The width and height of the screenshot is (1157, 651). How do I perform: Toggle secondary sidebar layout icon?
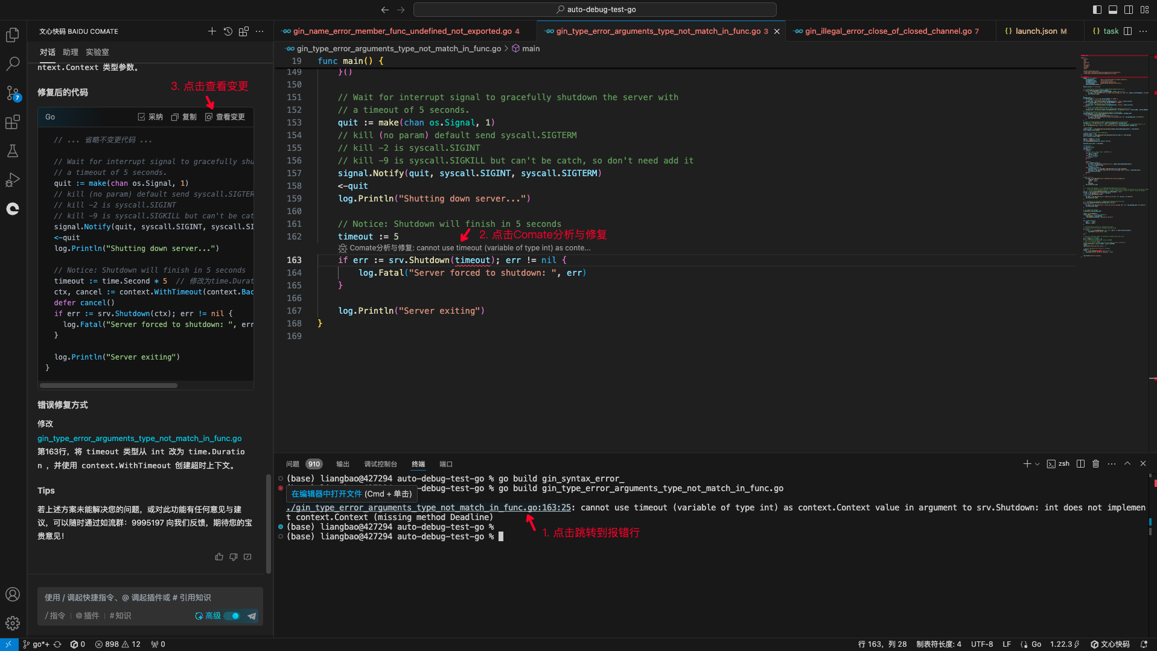point(1129,10)
